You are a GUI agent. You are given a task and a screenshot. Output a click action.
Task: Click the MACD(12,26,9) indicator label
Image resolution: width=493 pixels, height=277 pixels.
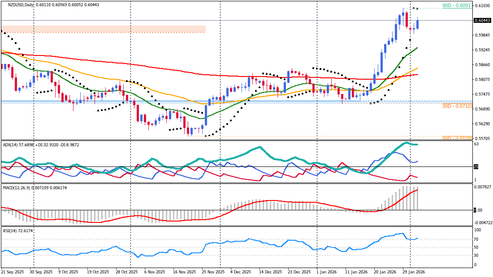[17, 188]
